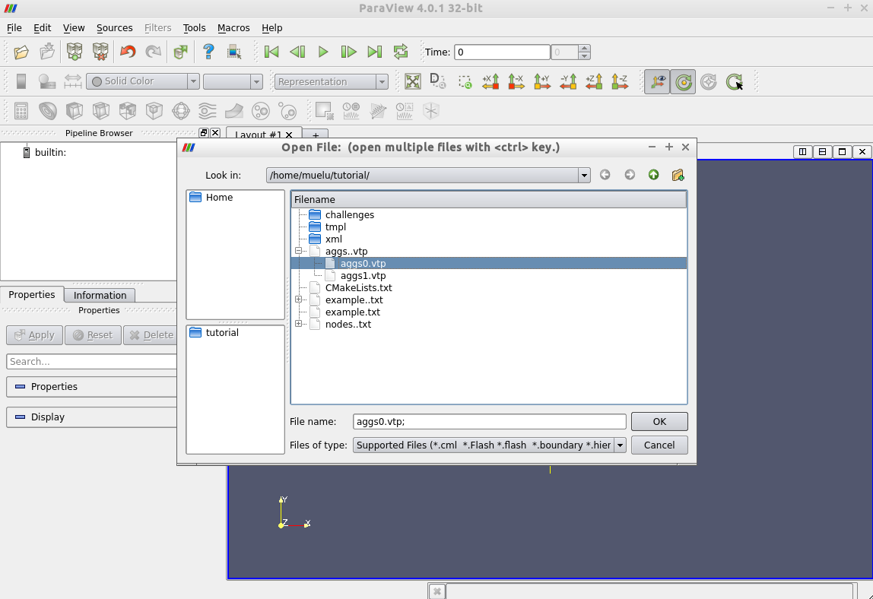
Task: Switch to the Information tab
Action: 100,295
